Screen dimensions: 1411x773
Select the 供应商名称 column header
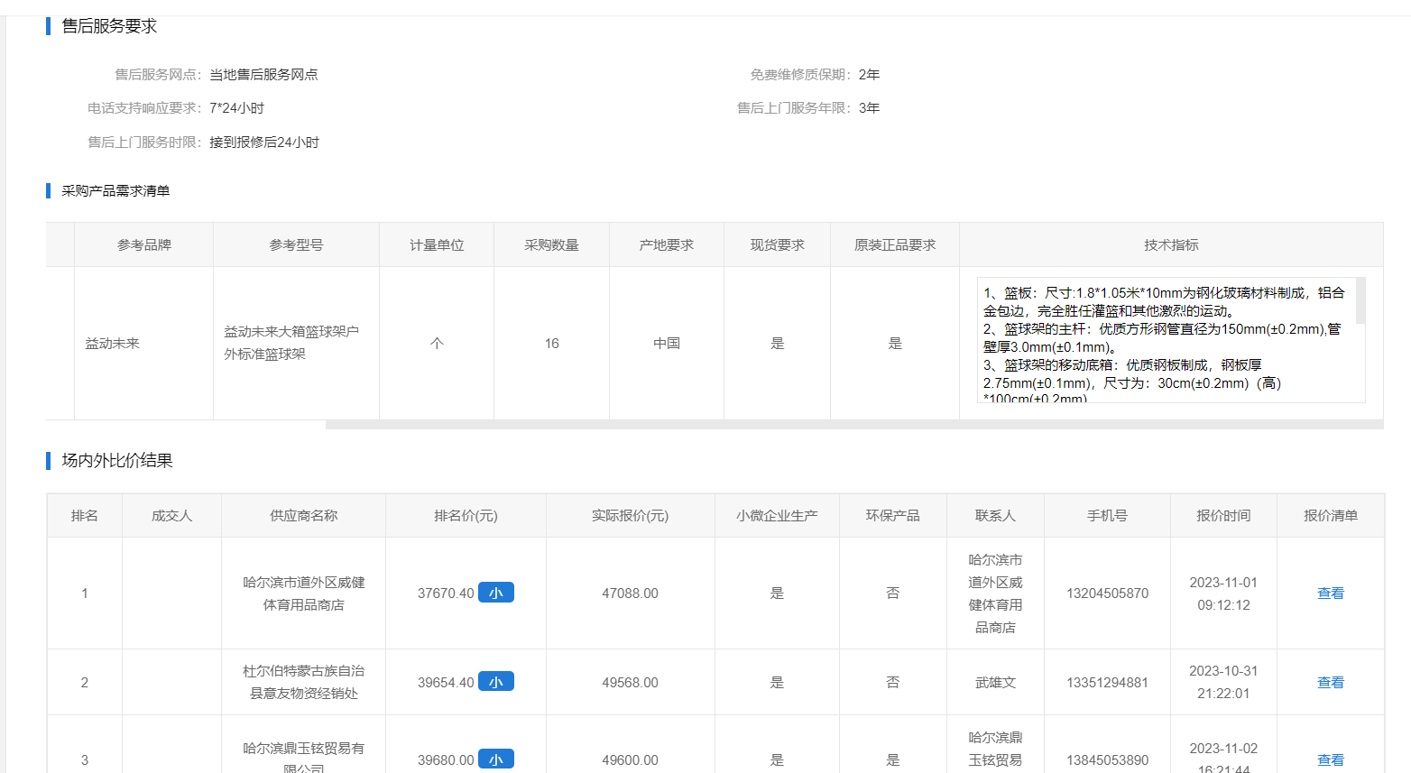(303, 516)
